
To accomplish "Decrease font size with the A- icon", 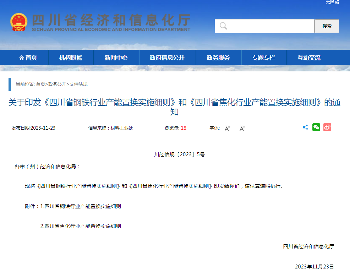I will (242, 129).
